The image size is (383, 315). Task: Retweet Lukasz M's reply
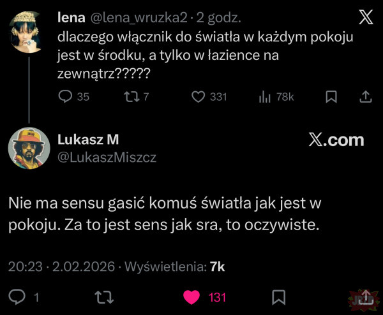[101, 297]
